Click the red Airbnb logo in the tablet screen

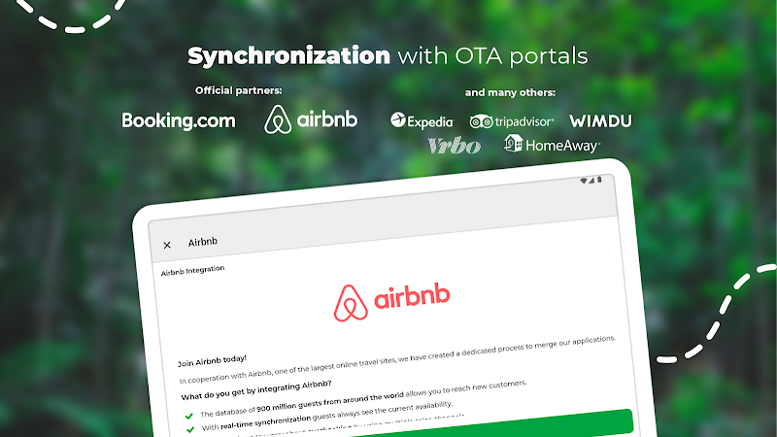(x=392, y=302)
